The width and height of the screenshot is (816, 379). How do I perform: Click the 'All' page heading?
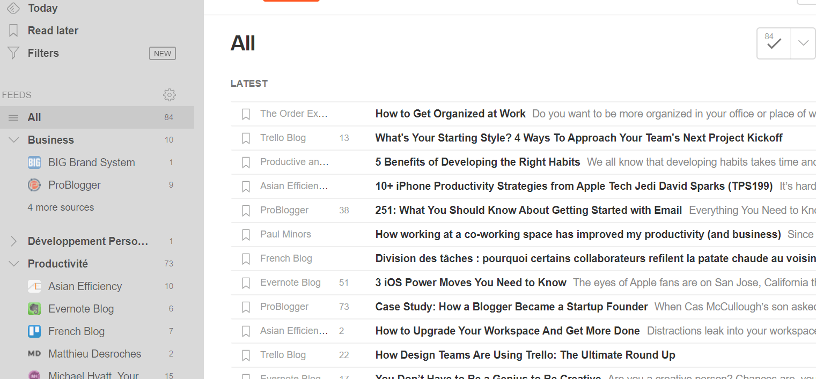(243, 43)
